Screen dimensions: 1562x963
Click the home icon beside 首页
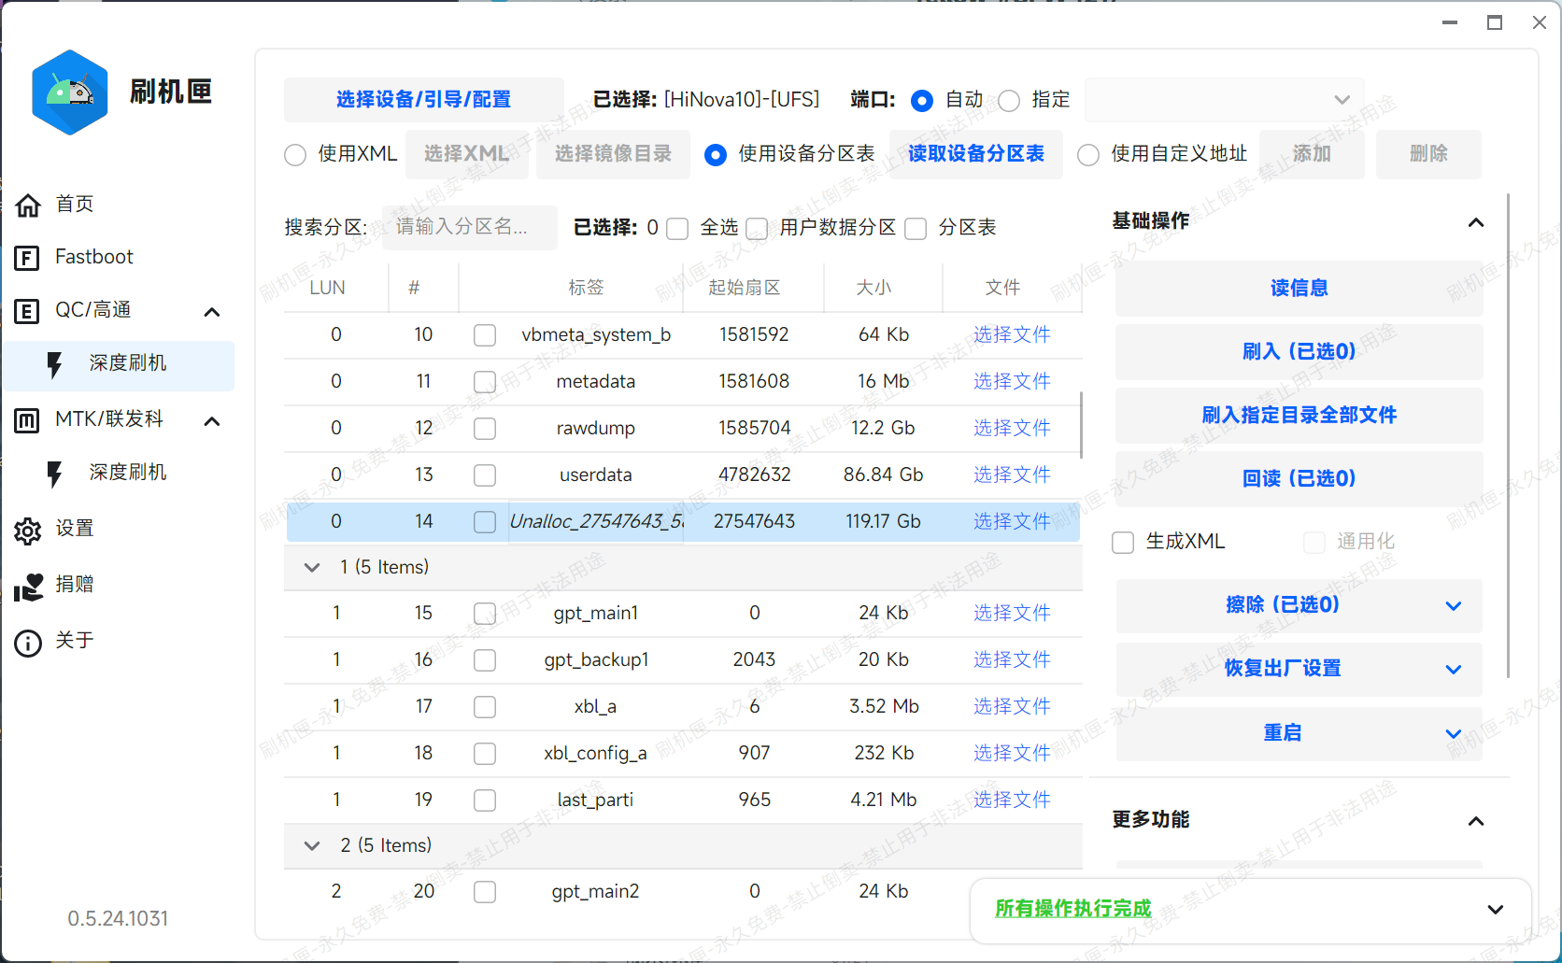click(x=28, y=205)
